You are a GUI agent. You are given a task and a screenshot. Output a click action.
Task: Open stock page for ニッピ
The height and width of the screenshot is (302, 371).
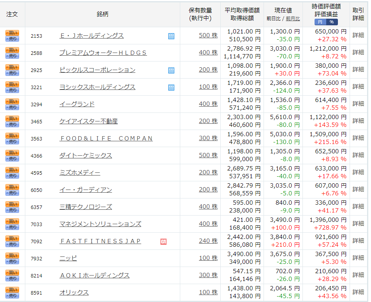point(68,258)
